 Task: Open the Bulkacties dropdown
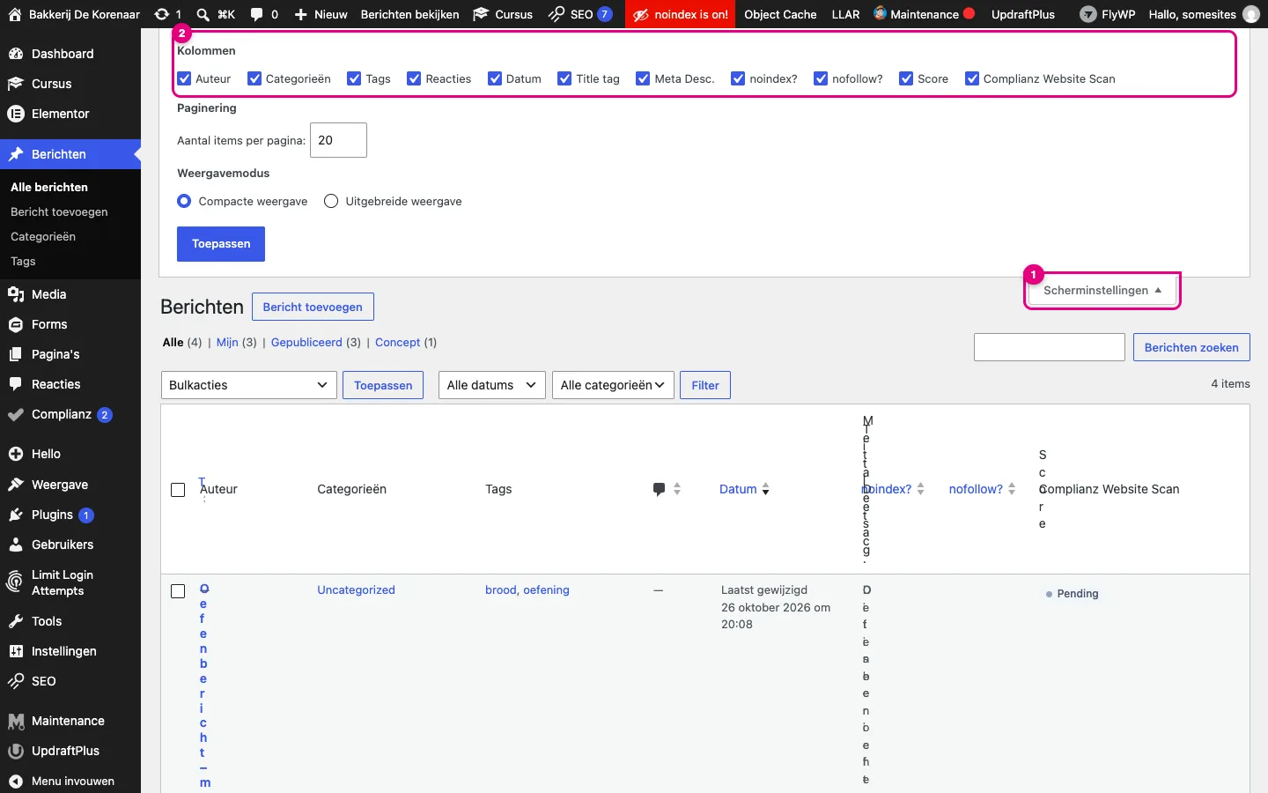click(249, 385)
